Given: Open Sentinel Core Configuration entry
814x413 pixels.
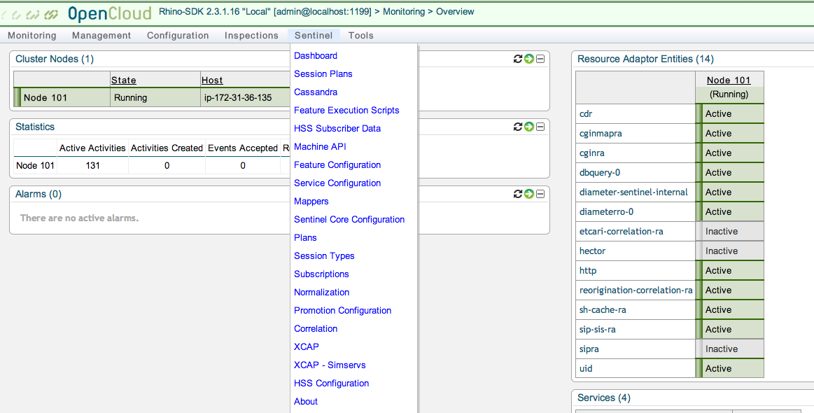Looking at the screenshot, I should click(349, 220).
